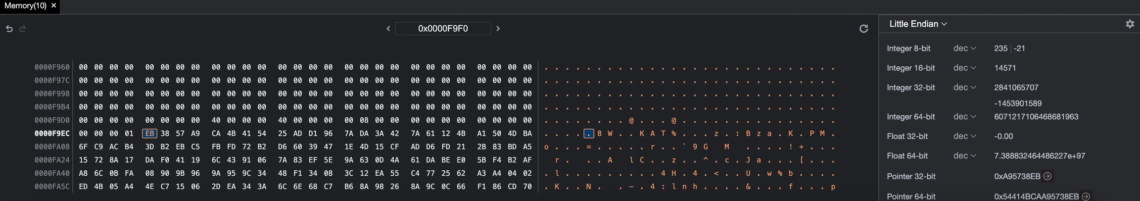Change Integer 8-bit format dropdown

click(x=964, y=49)
